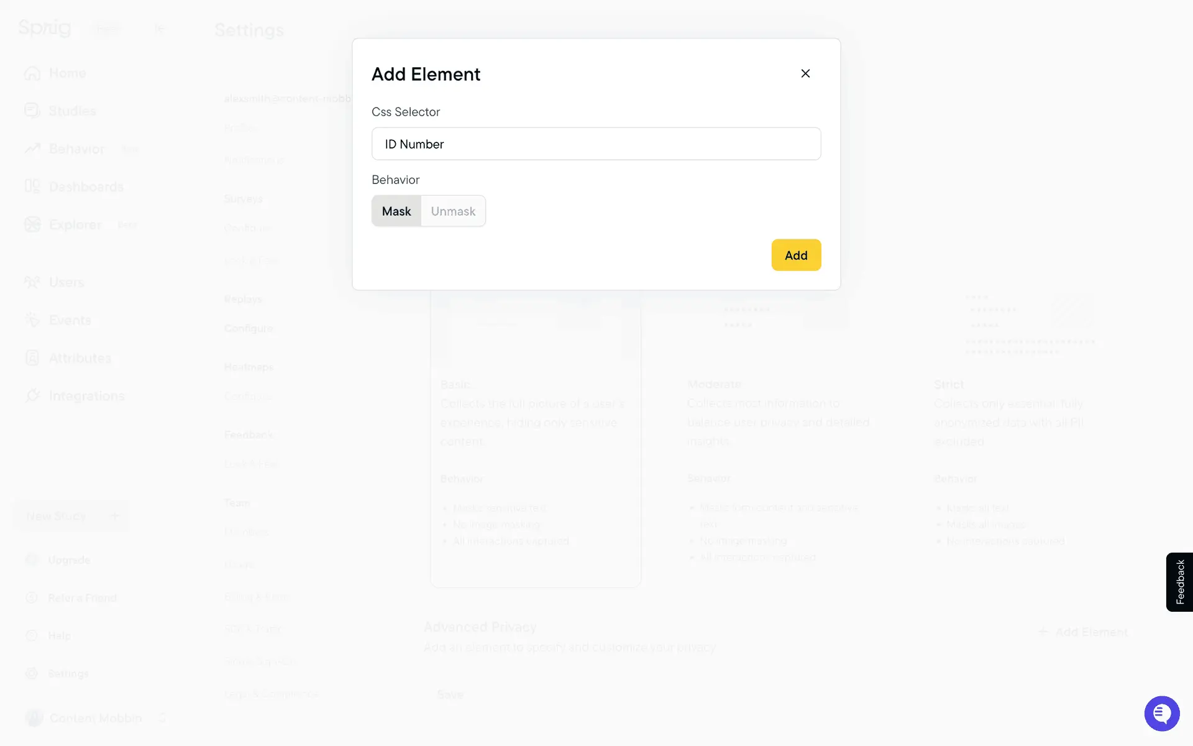Click the Dashboards icon in sidebar
1193x746 pixels.
[x=32, y=186]
